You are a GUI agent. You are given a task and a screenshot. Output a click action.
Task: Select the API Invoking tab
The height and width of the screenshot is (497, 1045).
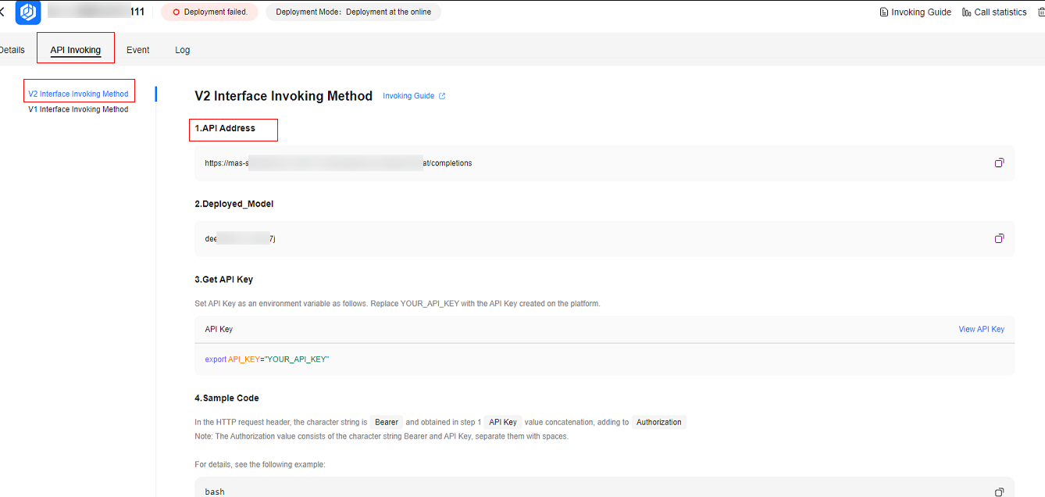[76, 50]
